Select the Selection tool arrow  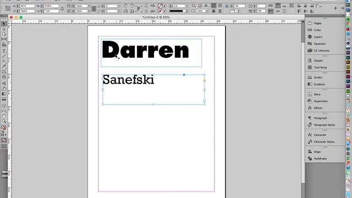click(4, 24)
